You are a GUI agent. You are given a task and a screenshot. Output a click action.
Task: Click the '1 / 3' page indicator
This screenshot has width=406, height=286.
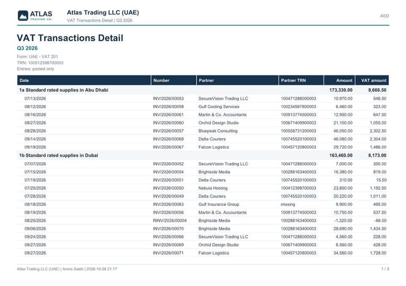[385, 269]
